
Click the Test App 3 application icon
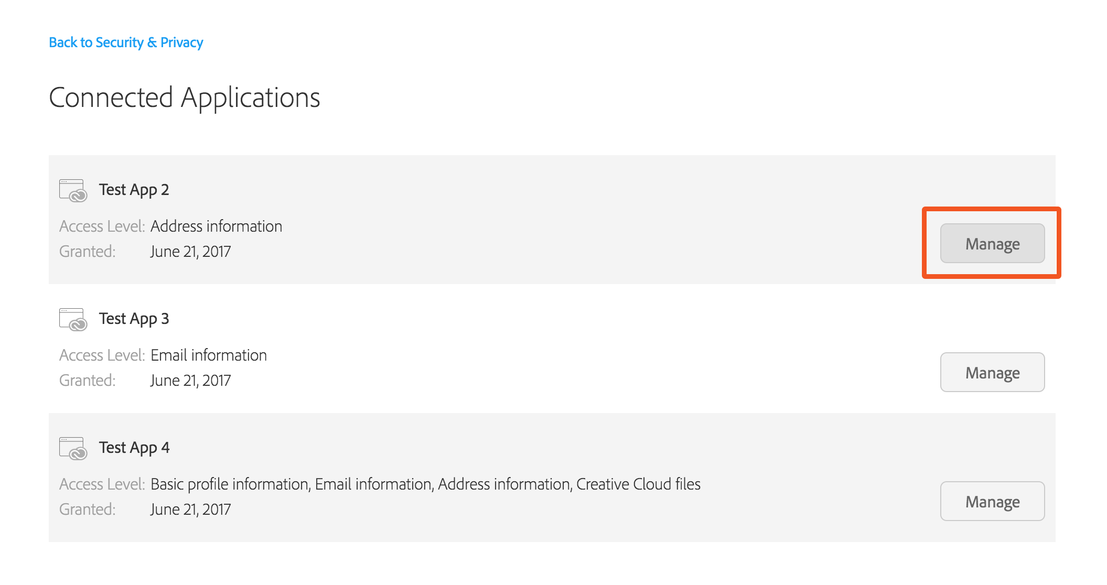point(73,319)
